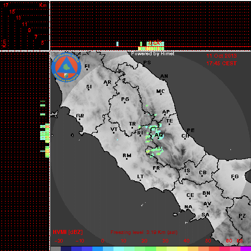This screenshot has width=251, height=251.
Task: Click the 'BN' city label on map
Action: click(x=206, y=193)
